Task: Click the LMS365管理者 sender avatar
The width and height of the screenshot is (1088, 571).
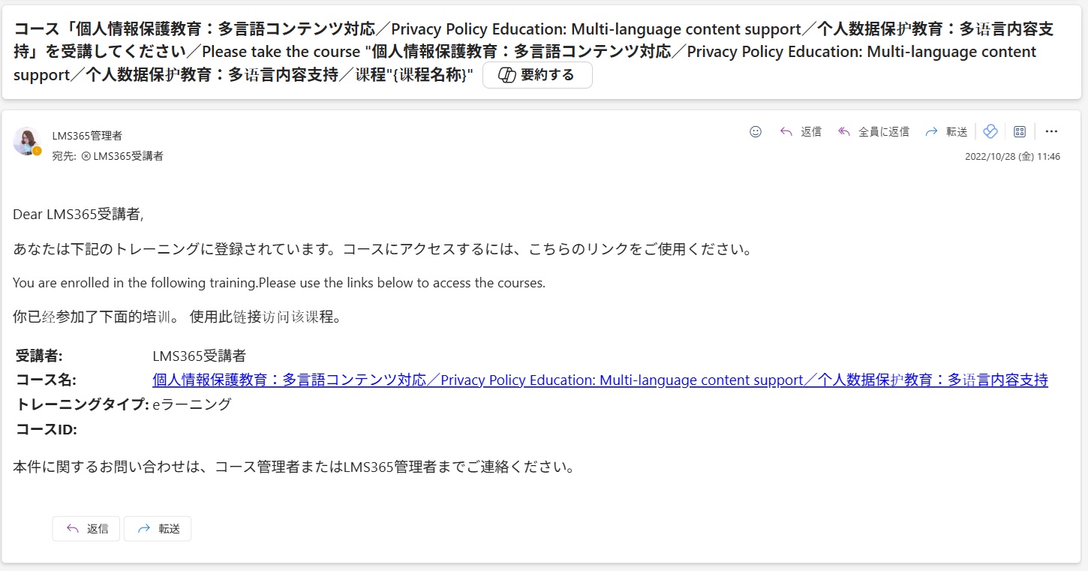Action: [26, 141]
